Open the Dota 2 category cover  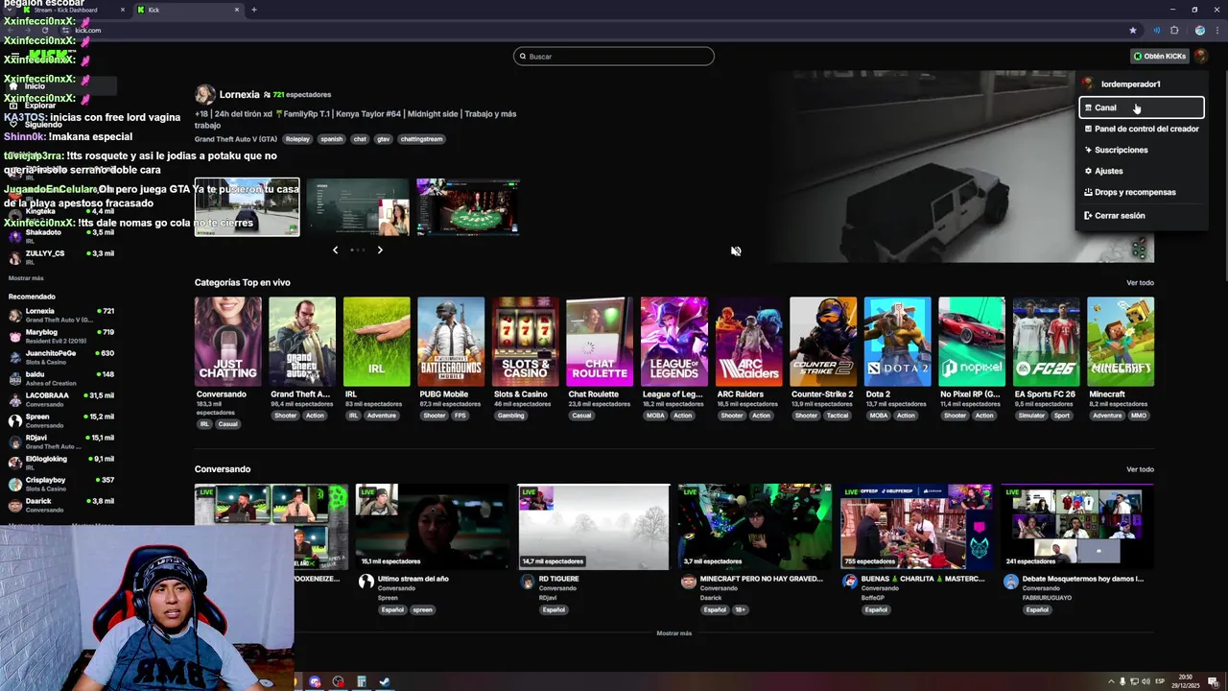tap(897, 342)
